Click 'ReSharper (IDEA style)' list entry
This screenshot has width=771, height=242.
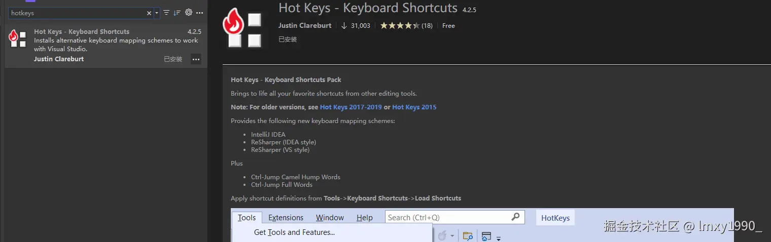tap(284, 142)
